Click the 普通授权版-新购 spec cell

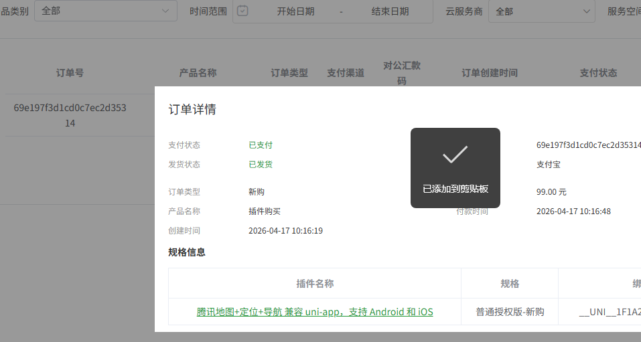coord(510,312)
